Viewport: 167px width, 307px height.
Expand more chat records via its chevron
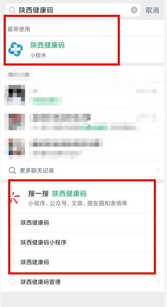(x=158, y=171)
